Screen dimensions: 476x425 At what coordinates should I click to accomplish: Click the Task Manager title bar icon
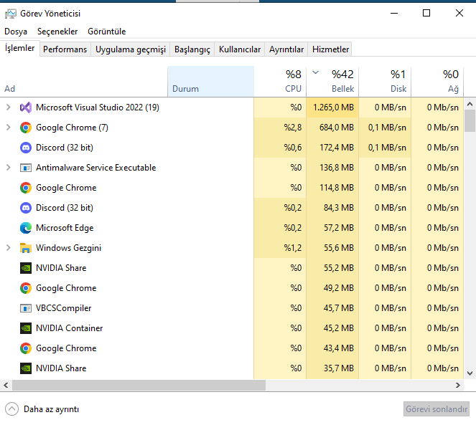coord(11,14)
